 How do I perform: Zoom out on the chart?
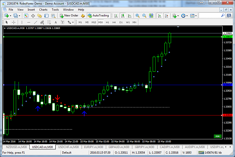point(144,15)
